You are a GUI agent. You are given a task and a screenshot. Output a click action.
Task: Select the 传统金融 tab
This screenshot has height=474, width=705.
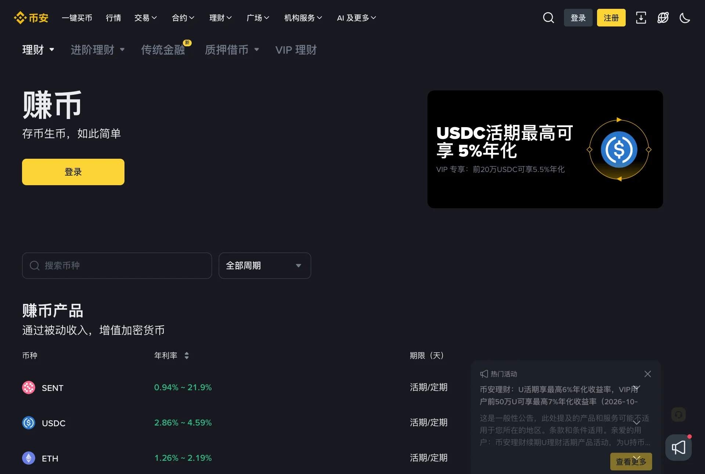click(163, 50)
